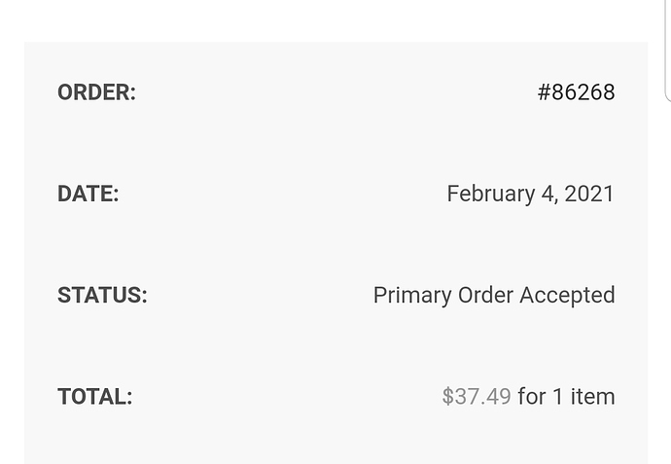Click the word 'Primary' in the status
Viewport: 671px width, 464px height.
(412, 296)
